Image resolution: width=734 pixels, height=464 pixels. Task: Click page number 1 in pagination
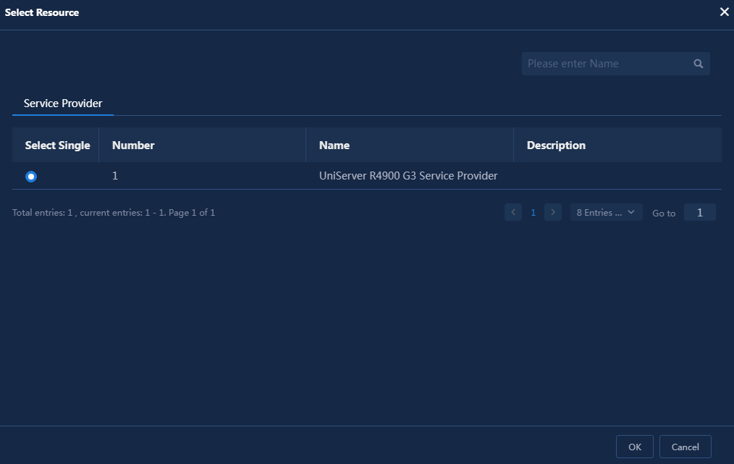tap(533, 213)
